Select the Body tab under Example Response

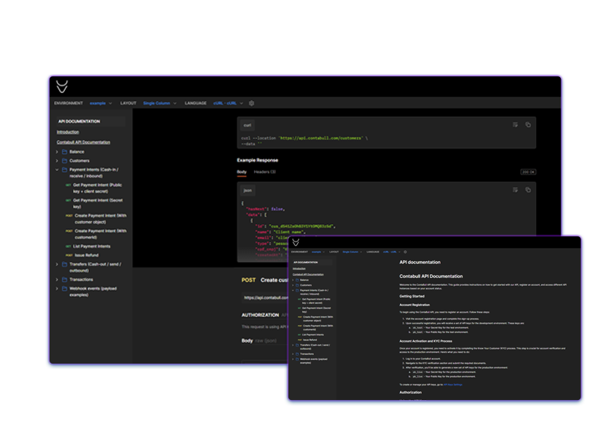tap(241, 172)
